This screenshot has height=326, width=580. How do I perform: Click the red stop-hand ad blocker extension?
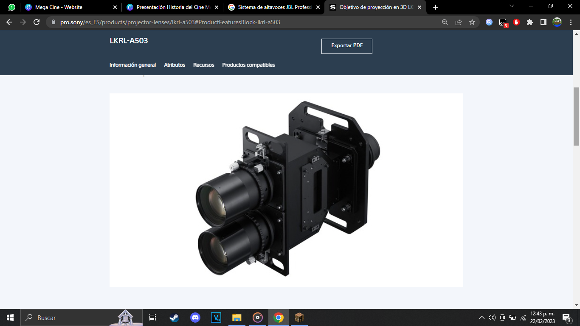click(x=516, y=22)
